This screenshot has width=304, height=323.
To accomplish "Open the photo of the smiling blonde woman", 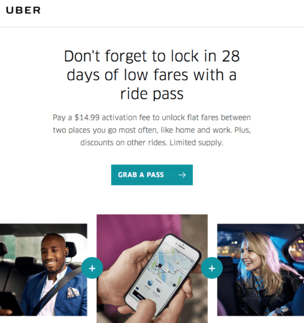I will tap(260, 270).
